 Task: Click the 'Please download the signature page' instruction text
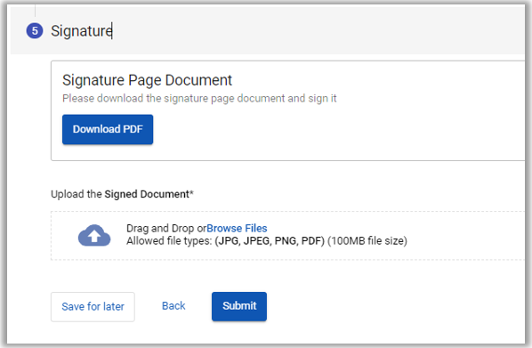[199, 99]
